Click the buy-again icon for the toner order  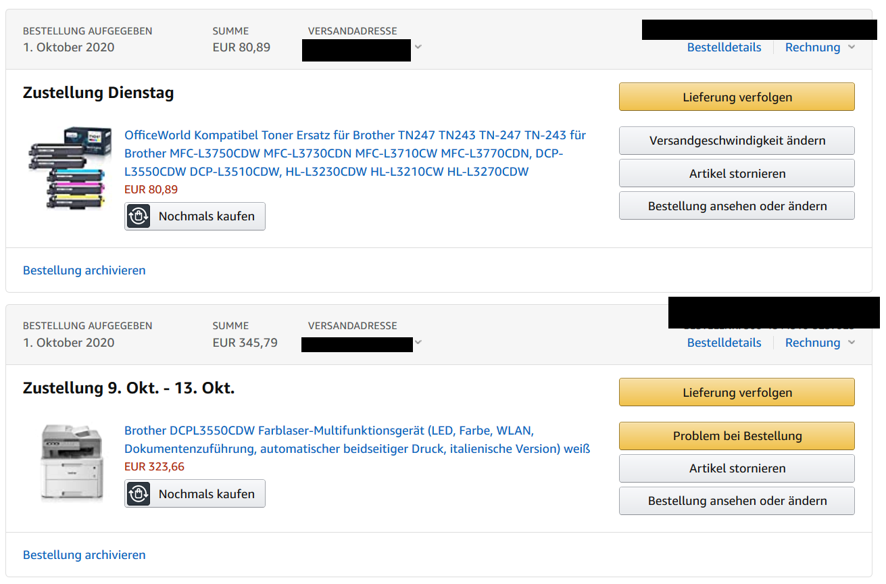(x=139, y=216)
